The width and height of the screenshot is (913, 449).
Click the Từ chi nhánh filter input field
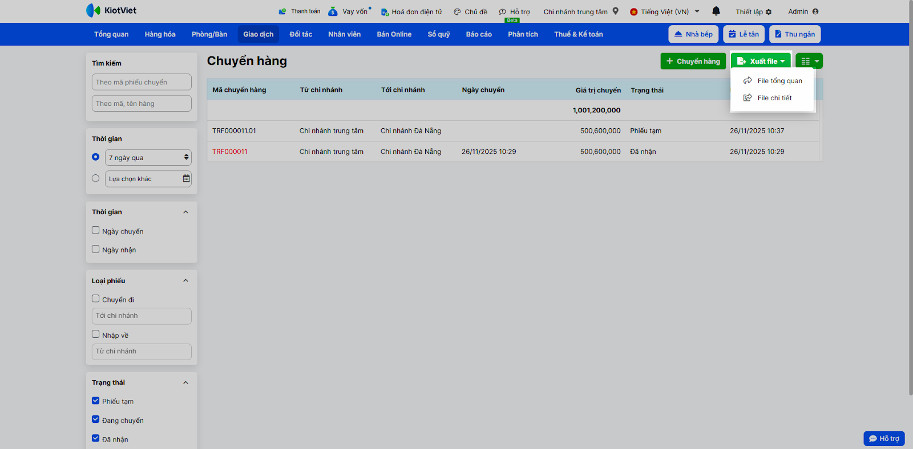[x=142, y=352]
